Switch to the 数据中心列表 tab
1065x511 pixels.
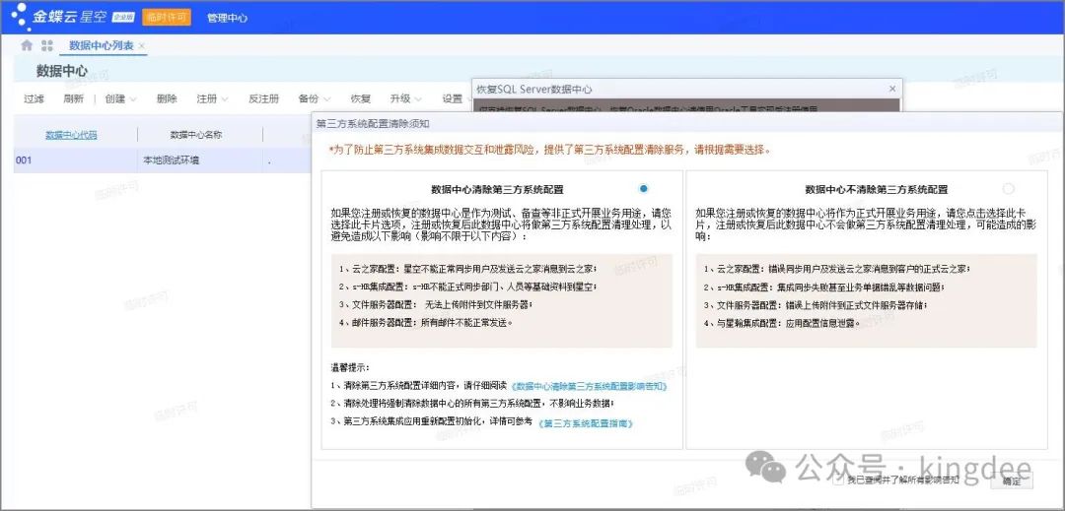pos(101,46)
